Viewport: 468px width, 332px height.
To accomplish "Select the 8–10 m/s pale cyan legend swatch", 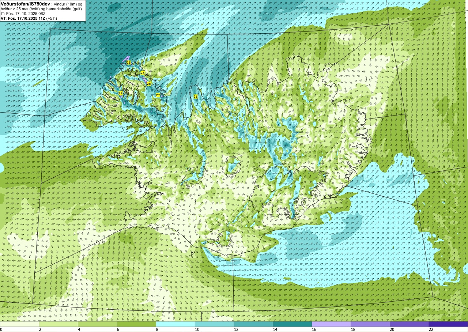I will click(175, 324).
